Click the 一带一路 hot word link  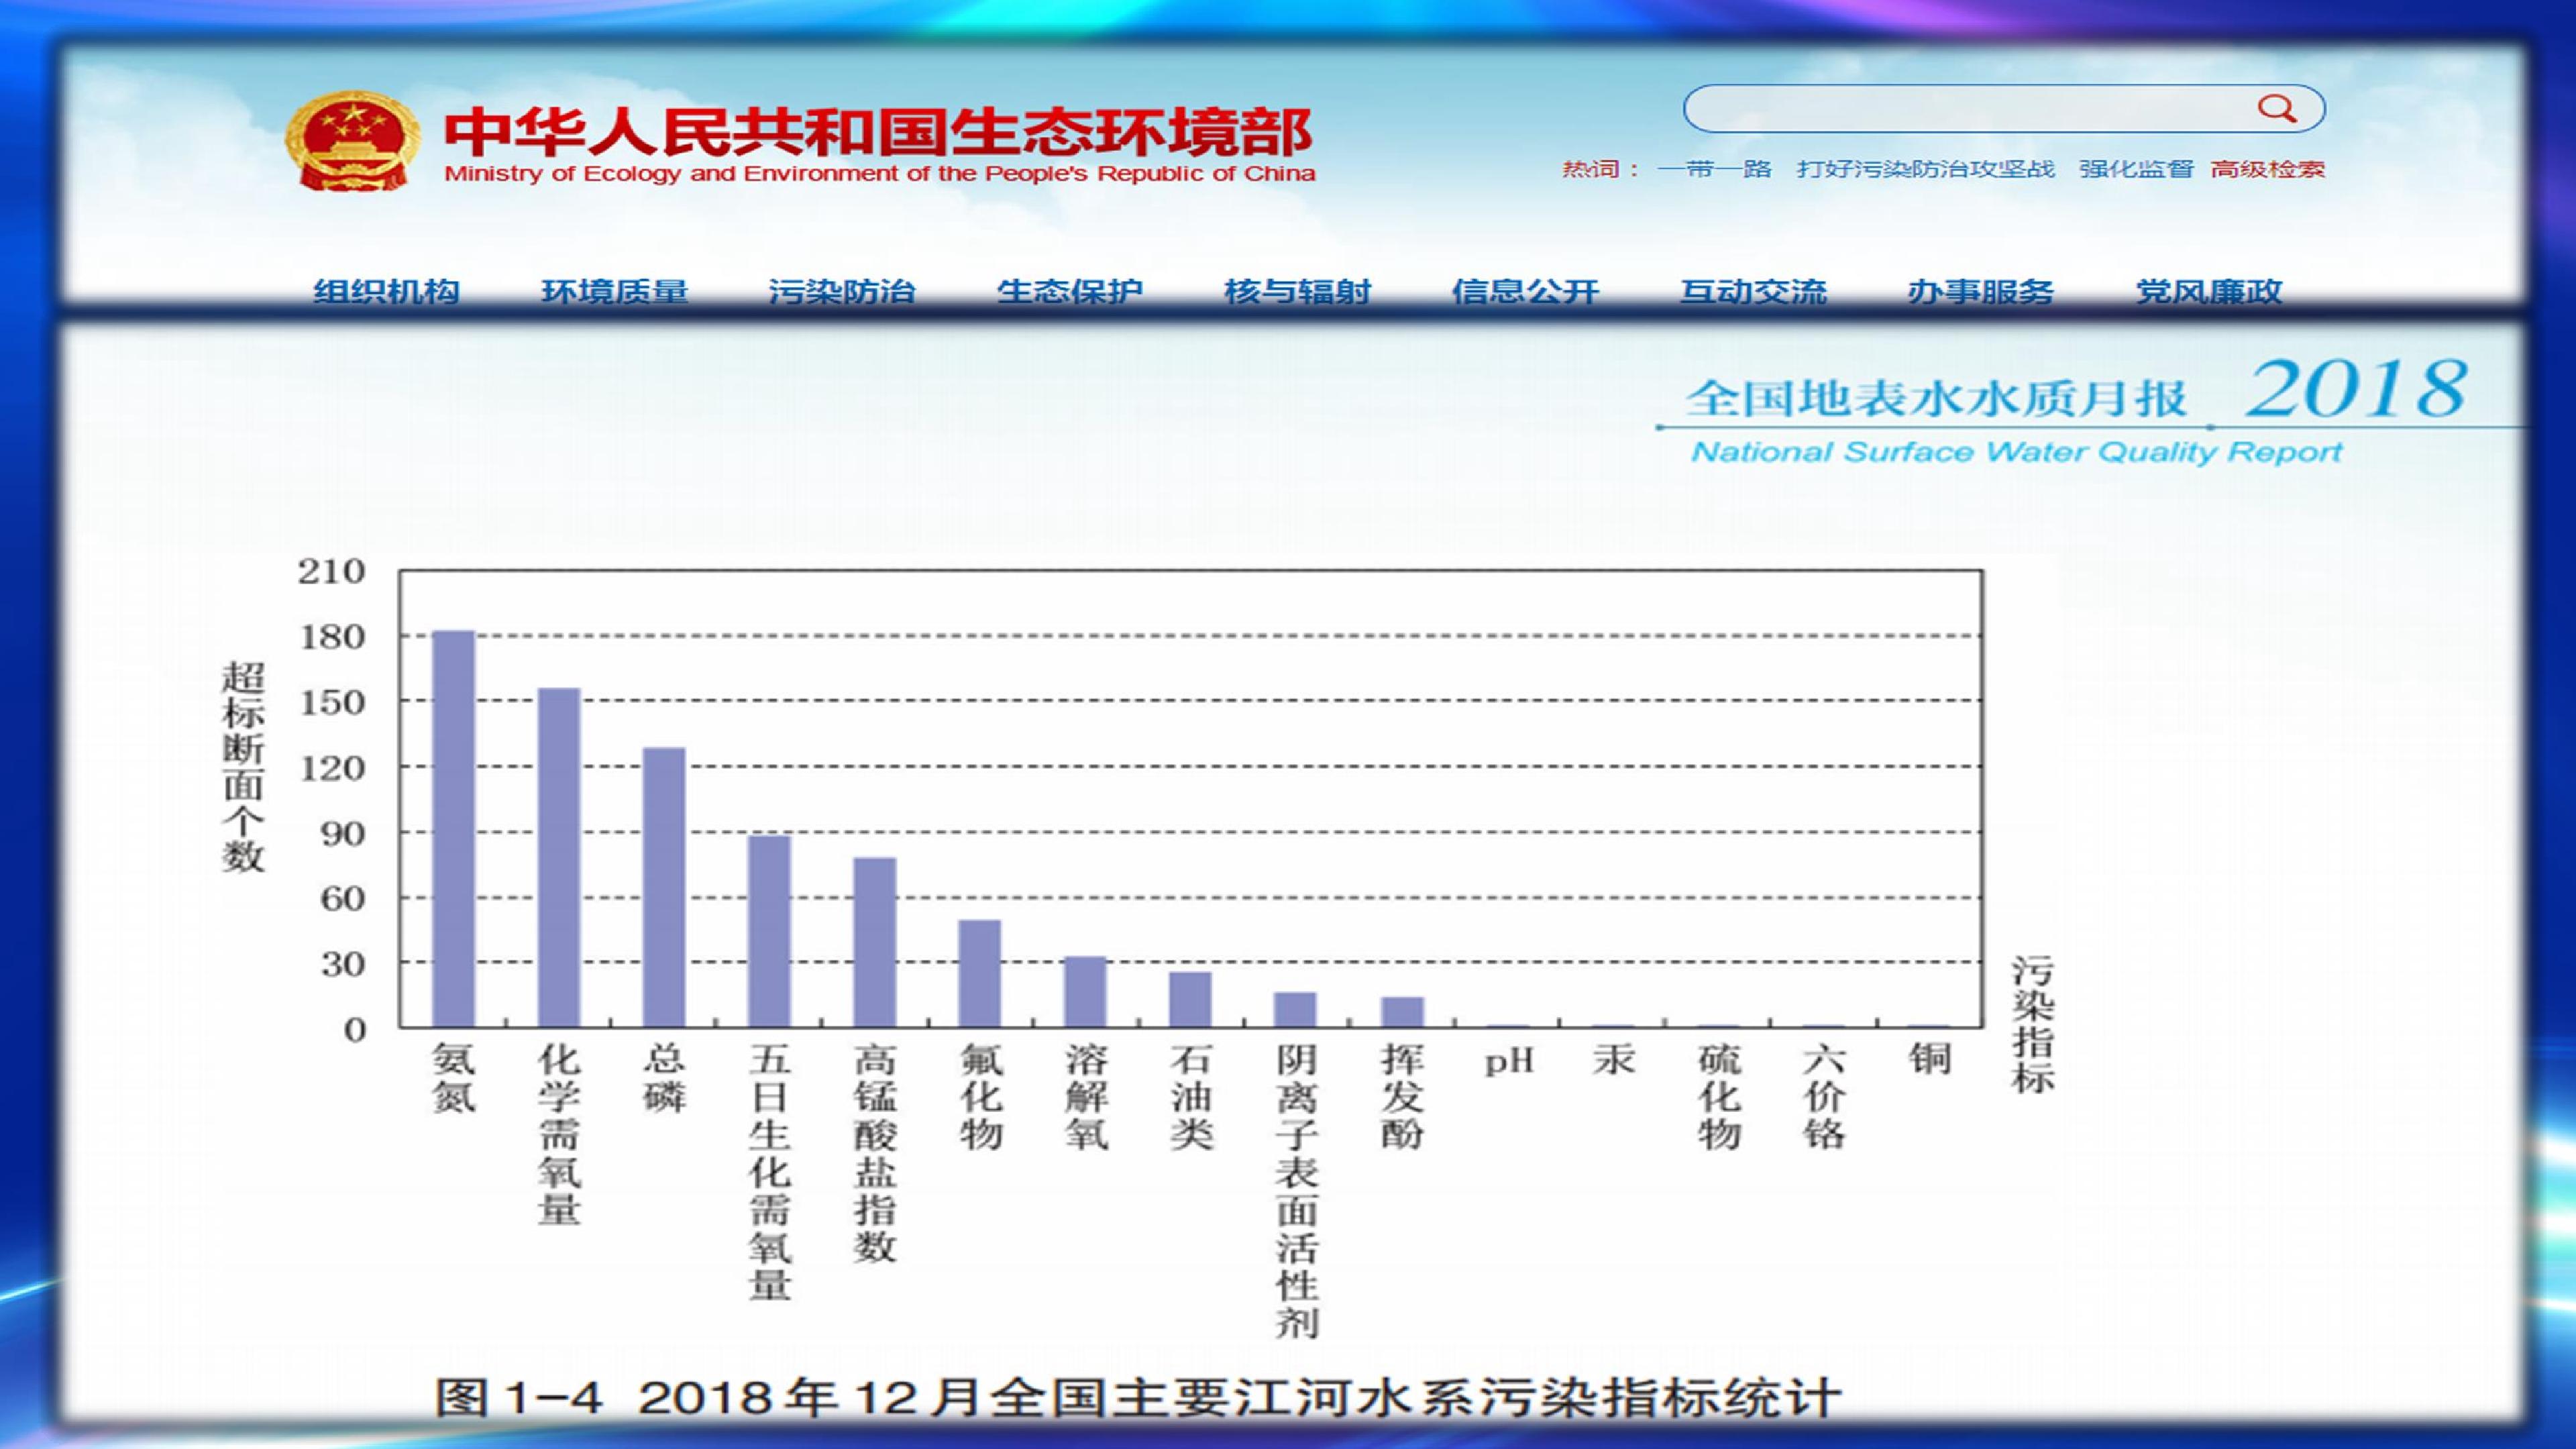pos(1714,169)
